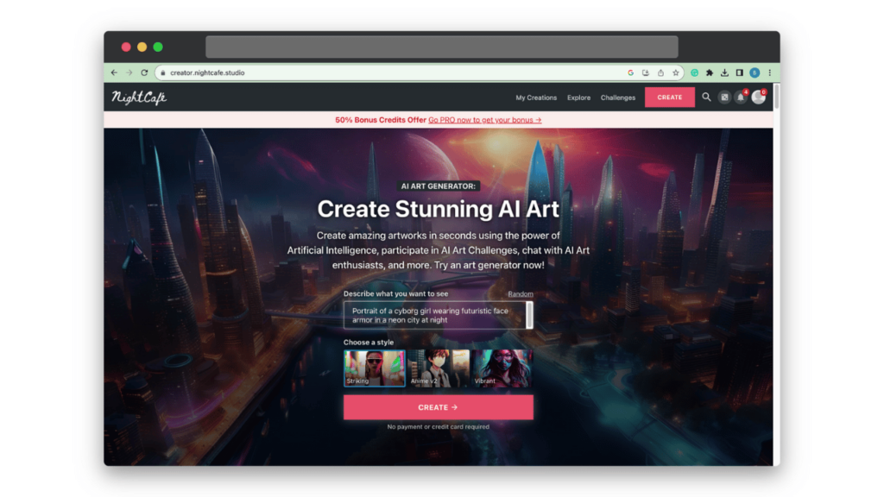Click inside the prompt description field
This screenshot has height=497, width=884.
(432, 315)
